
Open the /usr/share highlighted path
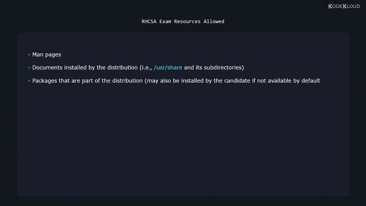(x=168, y=68)
